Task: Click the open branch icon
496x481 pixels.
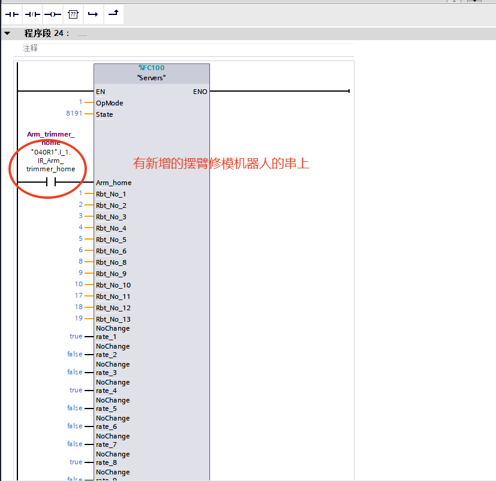Action: (93, 14)
